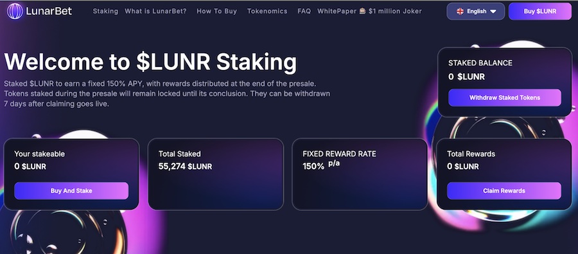
Task: Expand the English language dropdown arrow
Action: click(493, 12)
